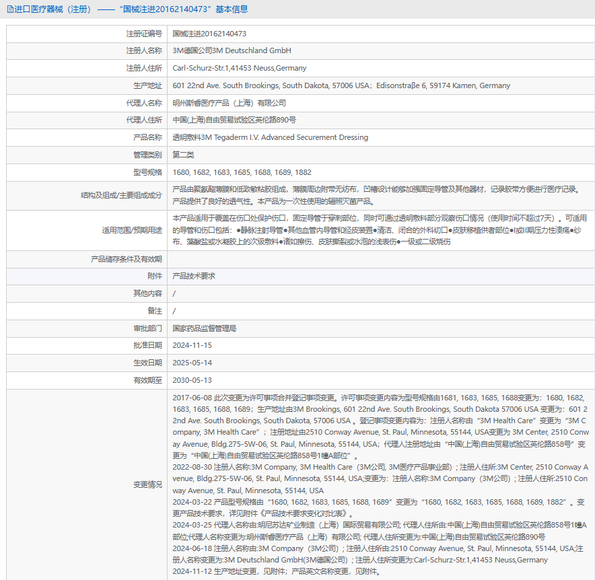Click approval date 2024-11-15
This screenshot has width=595, height=580.
(192, 345)
